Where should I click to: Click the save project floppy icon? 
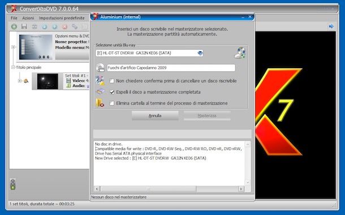coord(24,27)
